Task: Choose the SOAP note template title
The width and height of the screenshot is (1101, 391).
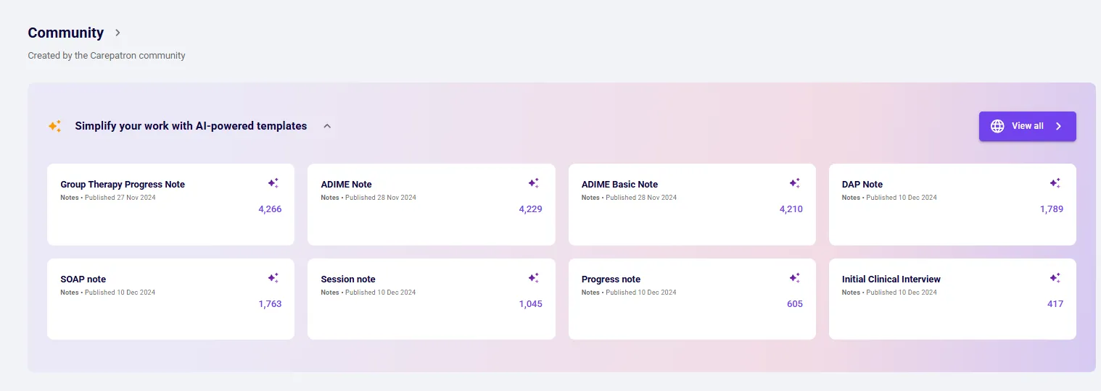Action: pos(83,279)
